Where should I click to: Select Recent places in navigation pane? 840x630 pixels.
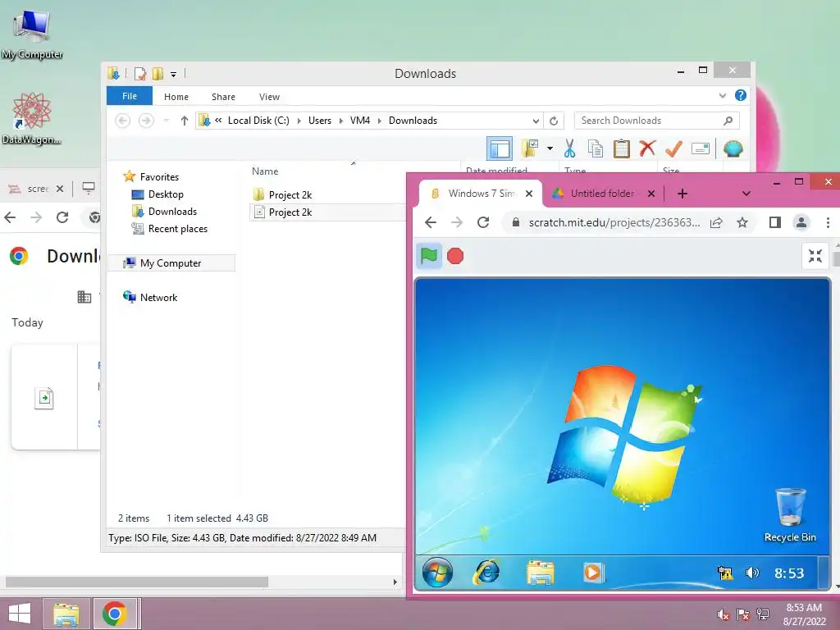coord(177,229)
